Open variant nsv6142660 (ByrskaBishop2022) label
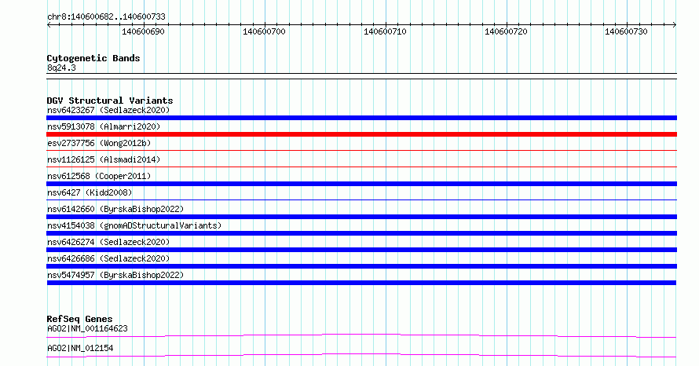The height and width of the screenshot is (366, 699). tap(115, 209)
